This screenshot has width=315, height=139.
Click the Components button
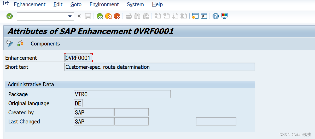(45, 44)
